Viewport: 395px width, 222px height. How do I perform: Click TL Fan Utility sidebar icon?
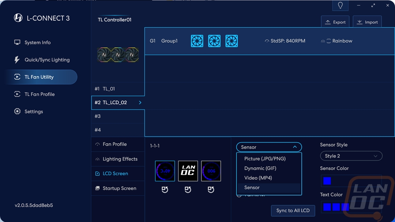click(17, 77)
